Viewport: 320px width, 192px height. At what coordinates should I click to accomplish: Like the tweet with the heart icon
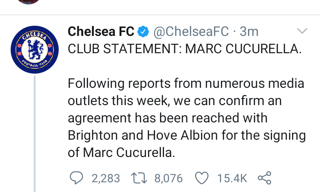point(202,178)
